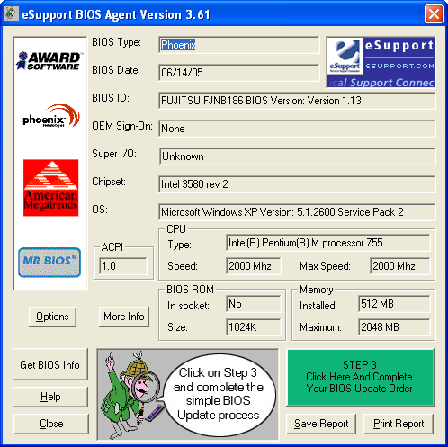Click the 'CPU' group heading
448x447 pixels.
coord(176,229)
